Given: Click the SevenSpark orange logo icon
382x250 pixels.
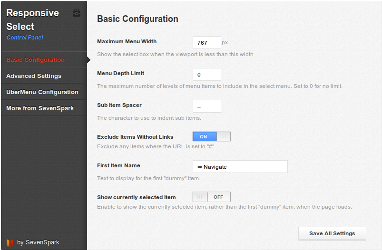Looking at the screenshot, I should click(x=10, y=242).
